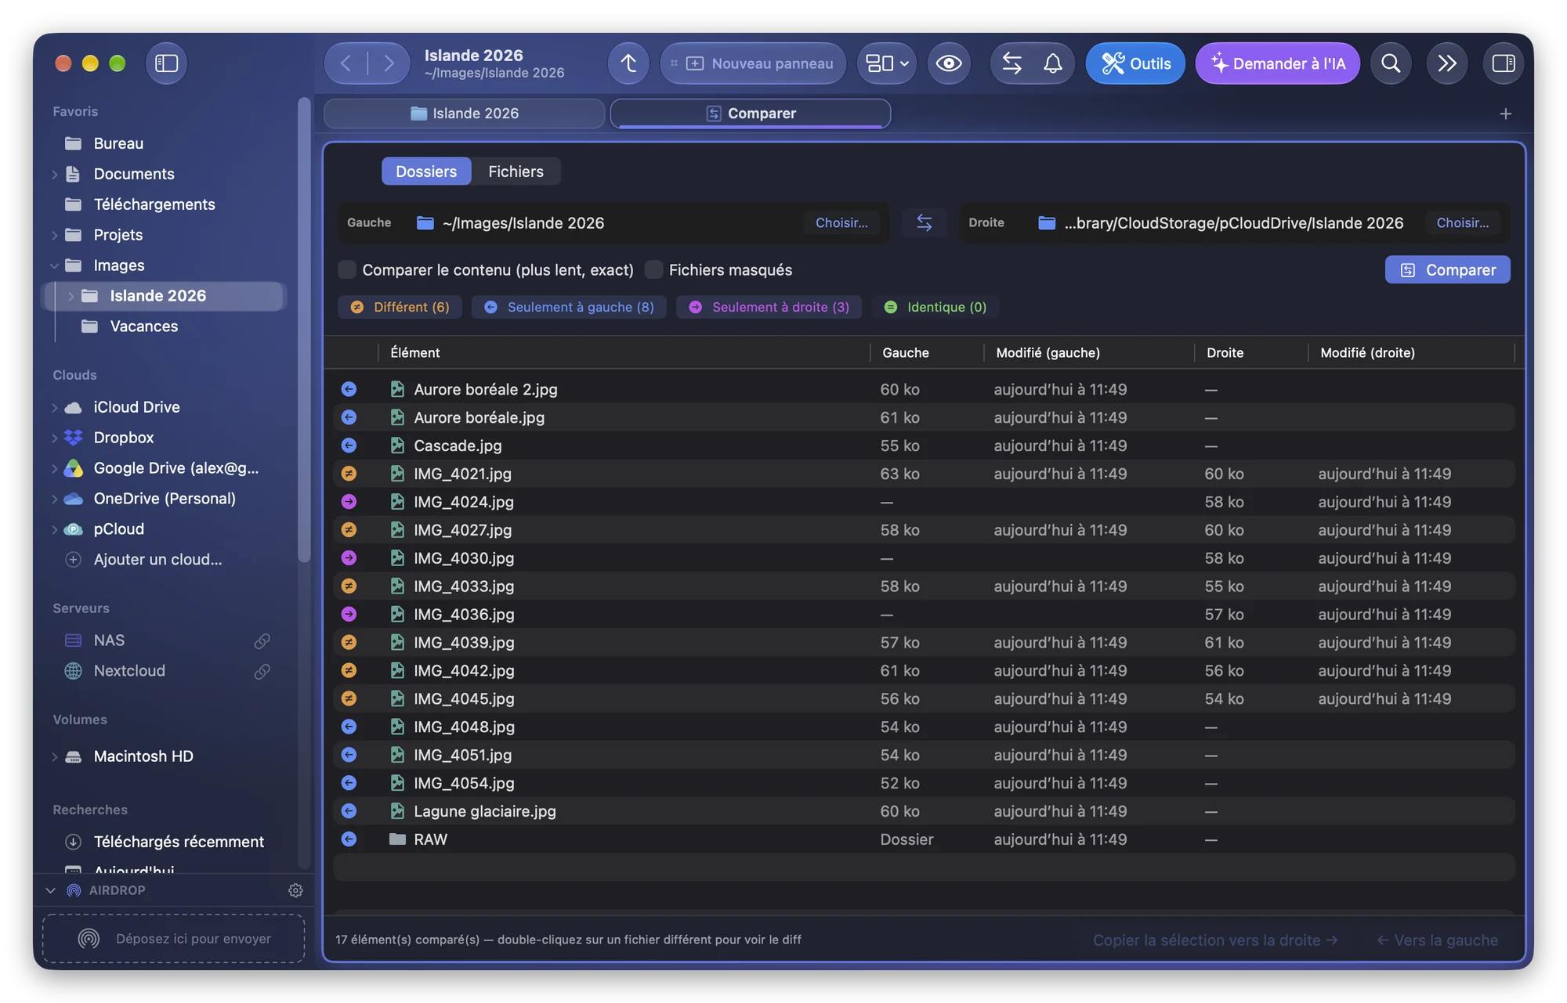This screenshot has width=1567, height=1003.
Task: Toggle the Différent (6) filter
Action: (400, 308)
